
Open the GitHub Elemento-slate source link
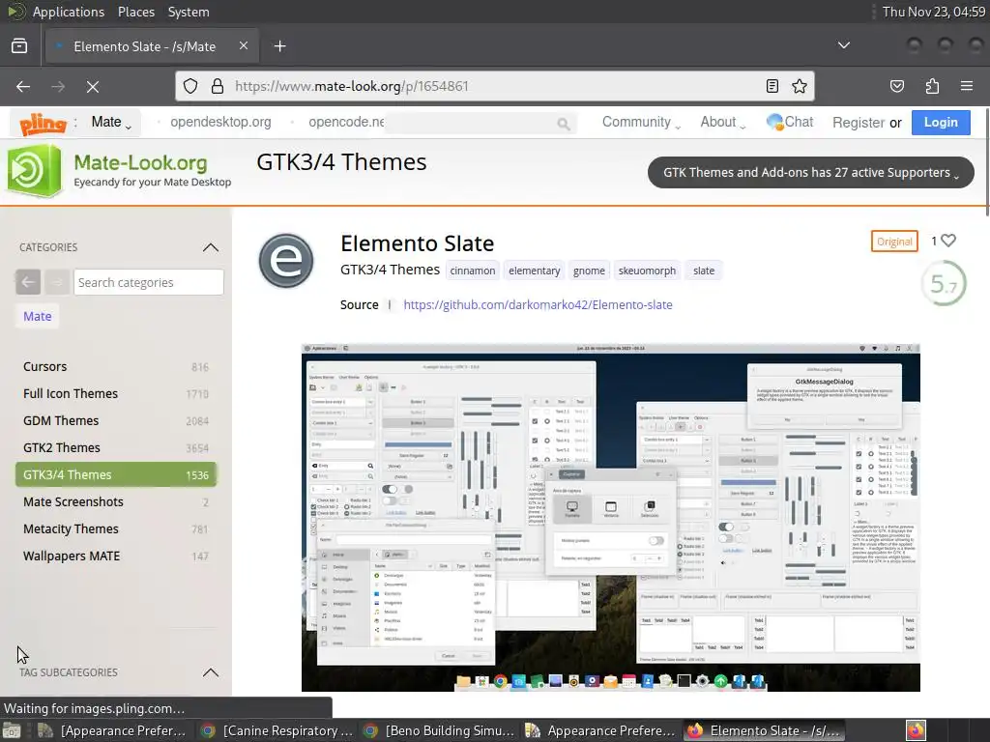538,304
